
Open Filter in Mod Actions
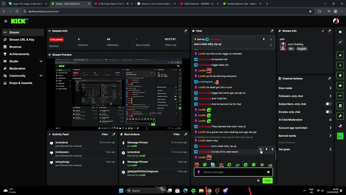(177, 134)
